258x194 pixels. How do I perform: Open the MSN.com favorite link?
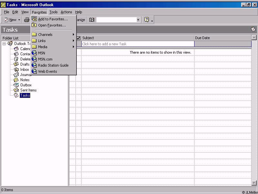(x=45, y=59)
